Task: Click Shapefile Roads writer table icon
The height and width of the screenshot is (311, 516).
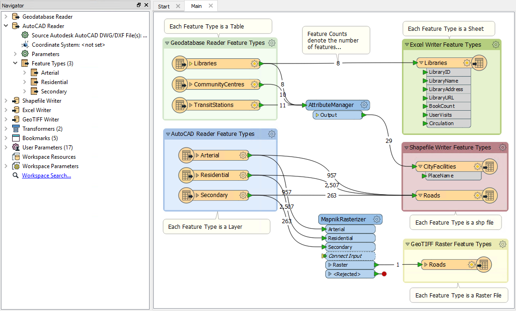Action: tap(489, 196)
